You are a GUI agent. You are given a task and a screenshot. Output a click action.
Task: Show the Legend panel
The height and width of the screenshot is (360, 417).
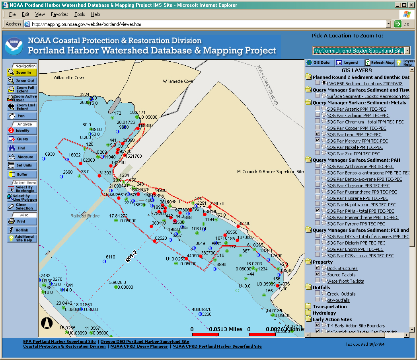pyautogui.click(x=349, y=63)
